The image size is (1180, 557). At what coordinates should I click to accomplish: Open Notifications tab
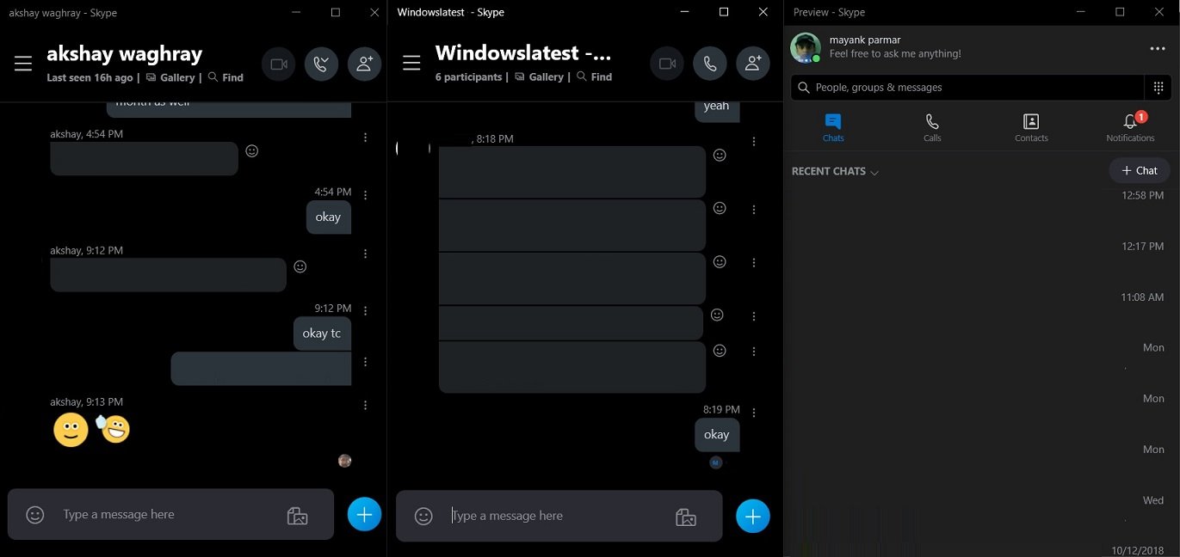pos(1130,127)
